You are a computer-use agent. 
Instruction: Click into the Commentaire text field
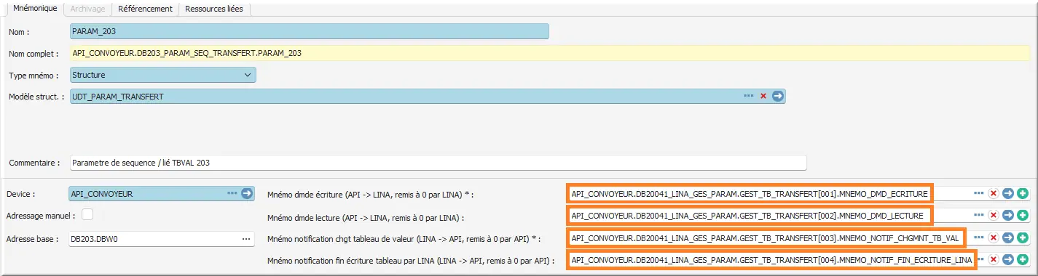tap(438, 163)
